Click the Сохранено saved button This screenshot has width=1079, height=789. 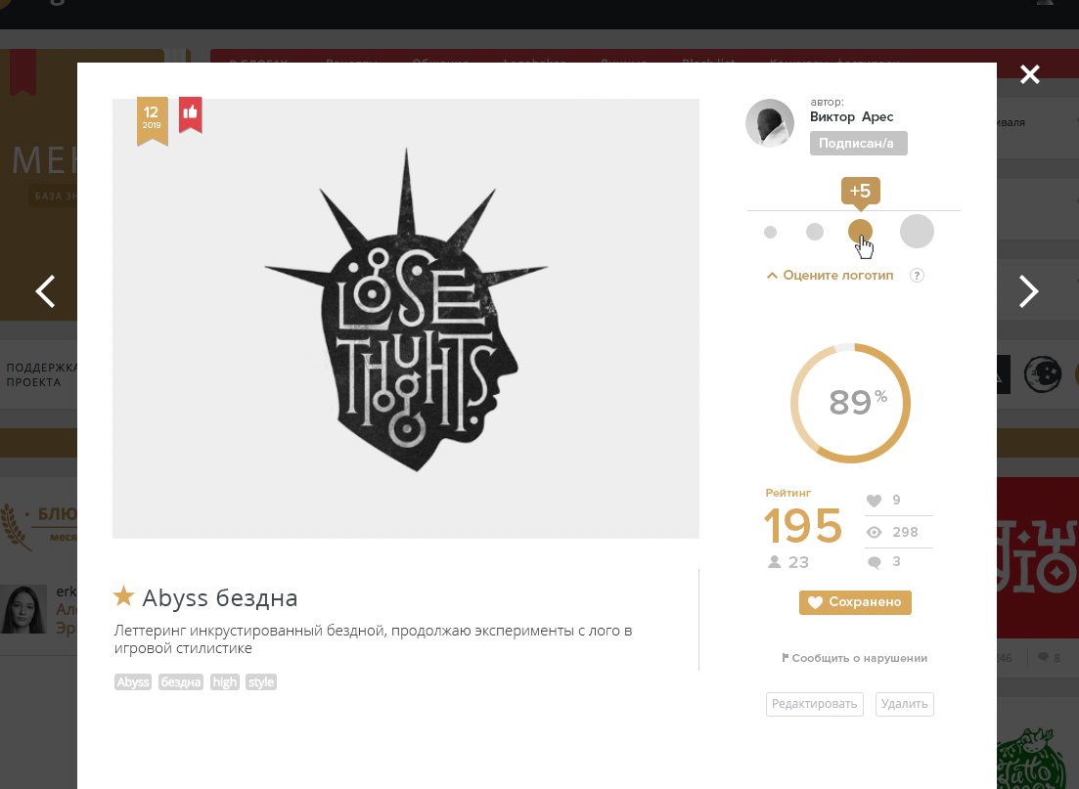855,602
